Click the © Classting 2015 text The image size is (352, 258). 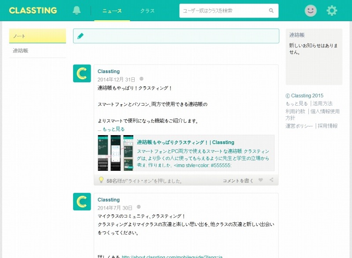click(304, 96)
